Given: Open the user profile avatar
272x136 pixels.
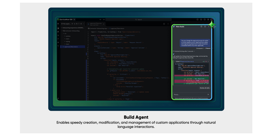Looking at the screenshot, I should [x=212, y=20].
